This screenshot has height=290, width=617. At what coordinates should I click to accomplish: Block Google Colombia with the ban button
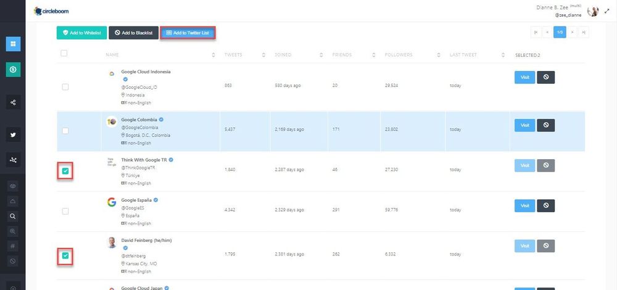(x=546, y=125)
